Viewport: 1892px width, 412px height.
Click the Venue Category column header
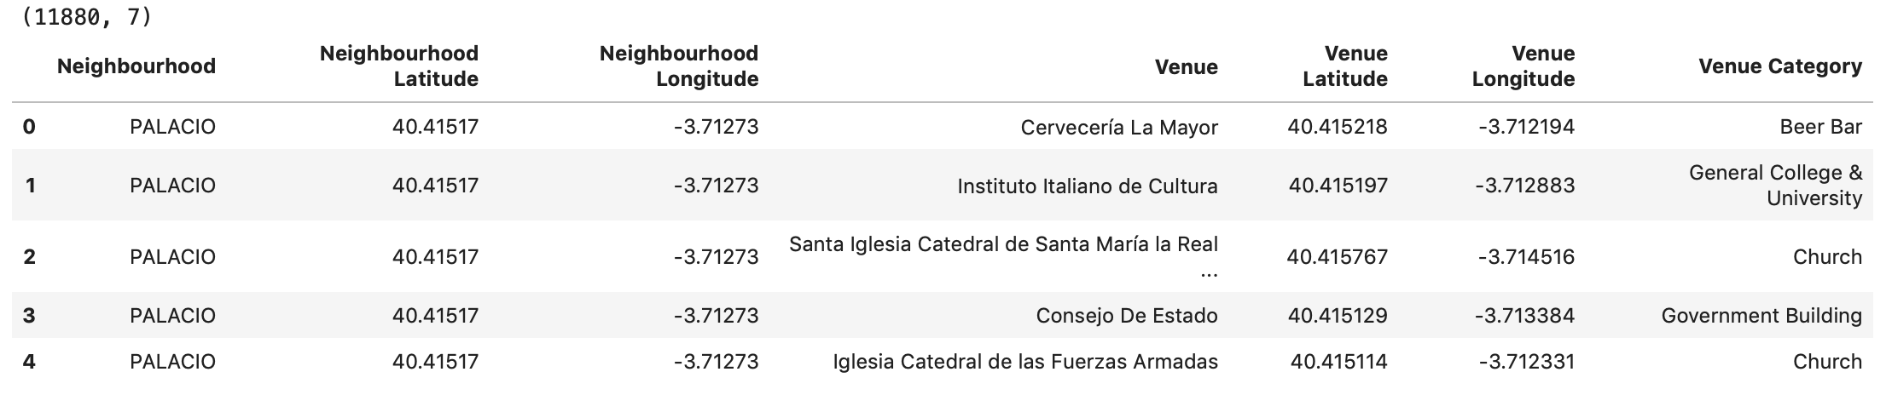click(x=1779, y=66)
